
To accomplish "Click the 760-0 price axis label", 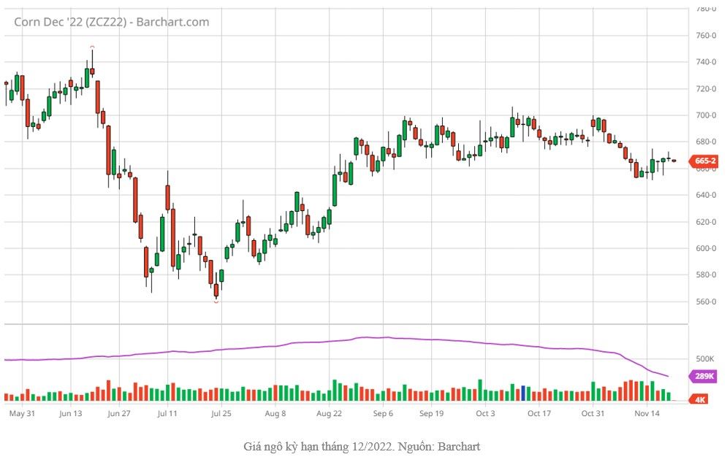I will click(706, 35).
